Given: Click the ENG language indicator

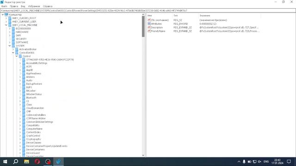Looking at the screenshot, I should pyautogui.click(x=266, y=162).
